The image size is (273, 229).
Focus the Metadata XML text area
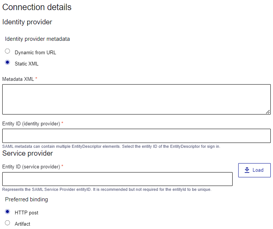[x=136, y=99]
